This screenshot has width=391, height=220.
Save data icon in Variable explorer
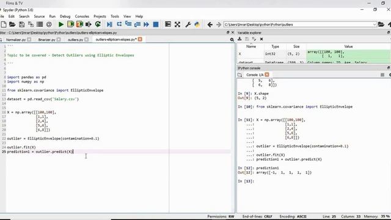point(247,39)
